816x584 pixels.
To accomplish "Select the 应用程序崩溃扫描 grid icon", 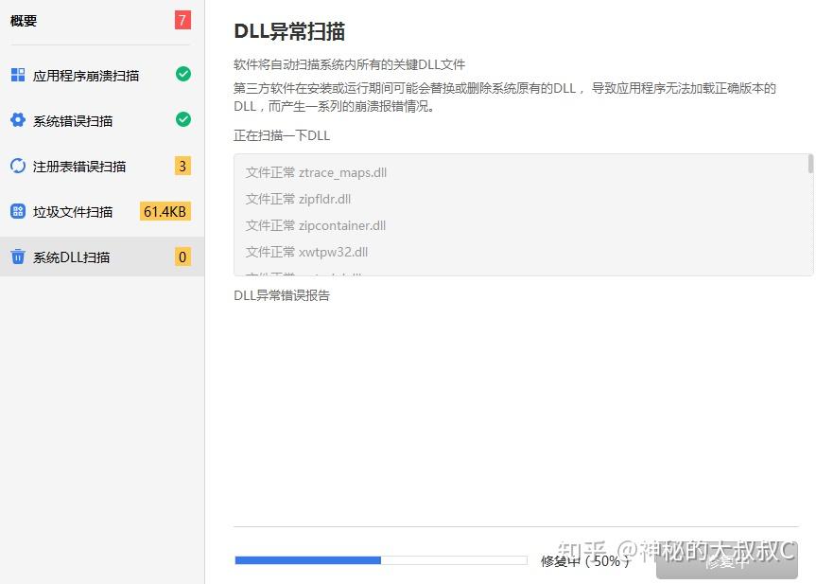I will click(19, 73).
